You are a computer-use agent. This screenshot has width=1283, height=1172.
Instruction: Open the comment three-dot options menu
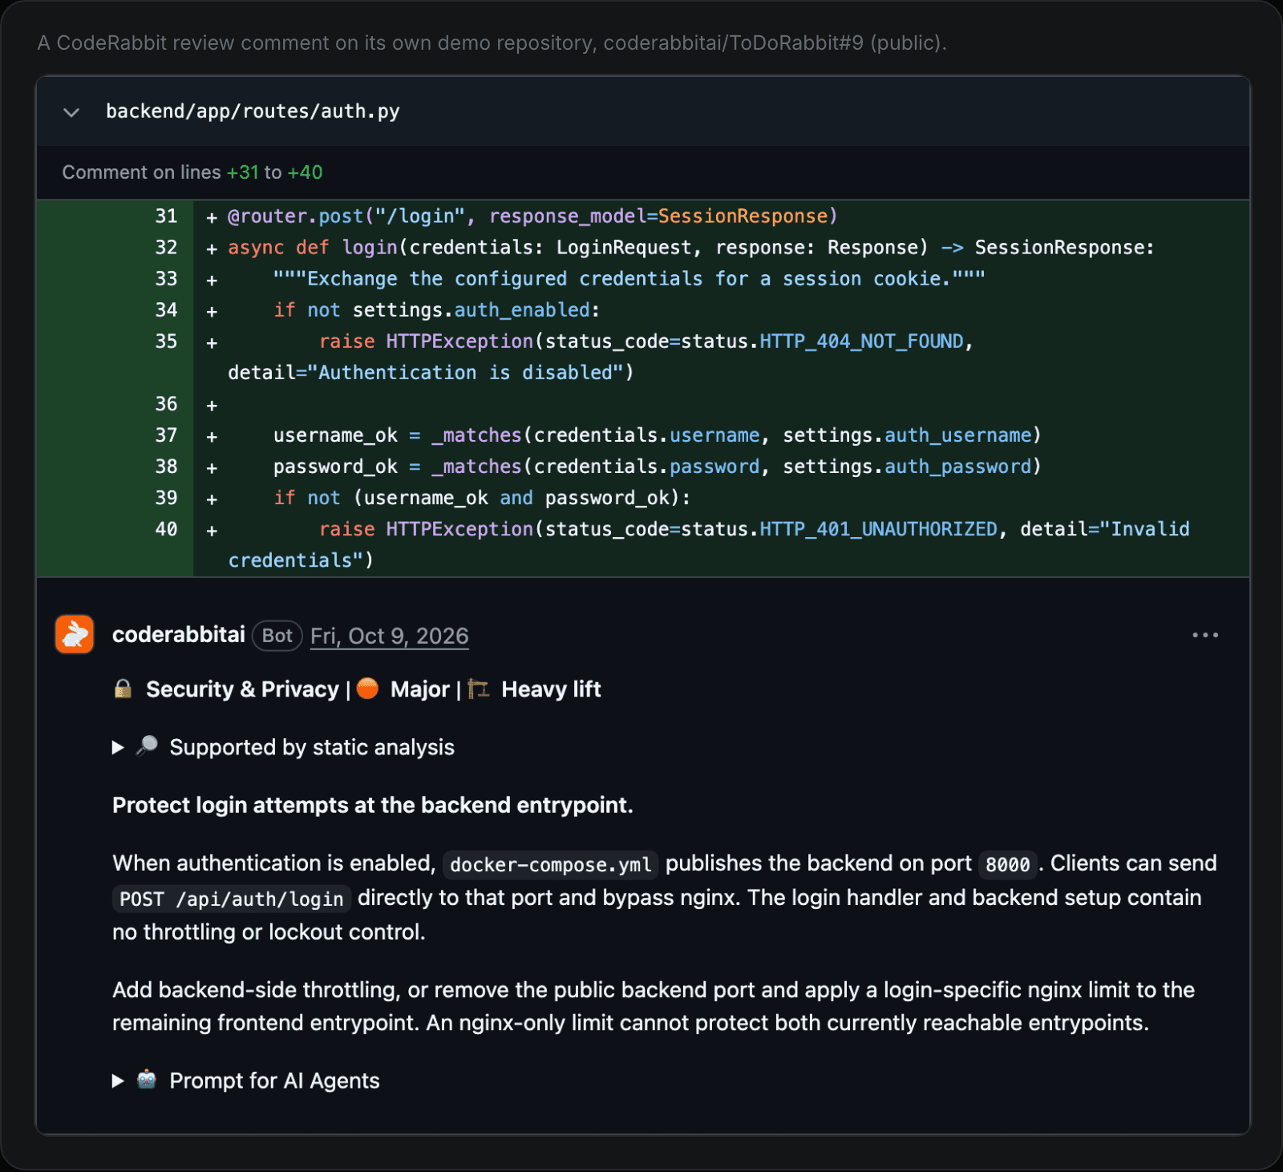1205,635
